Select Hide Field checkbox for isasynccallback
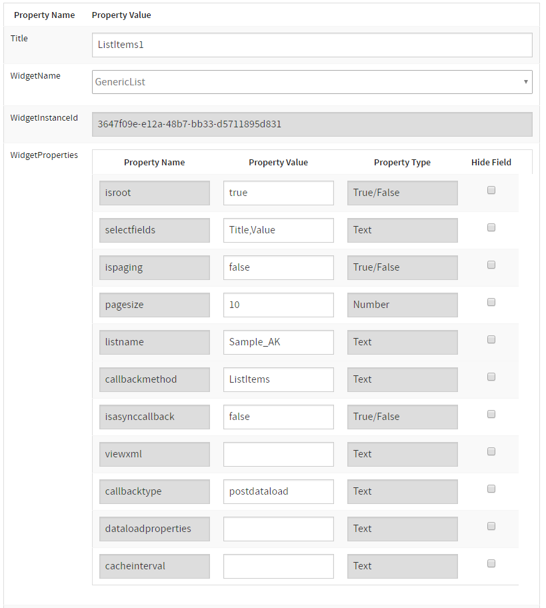 pos(491,414)
